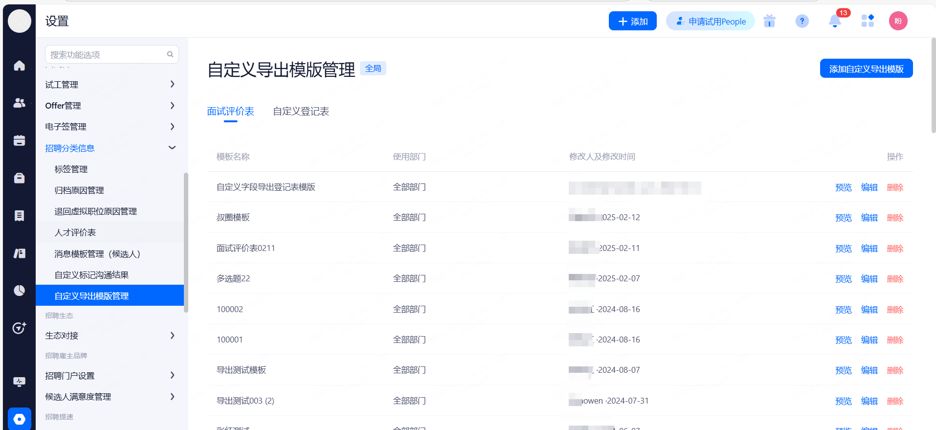
Task: Preview the 叔圈模板 template
Action: click(x=843, y=218)
